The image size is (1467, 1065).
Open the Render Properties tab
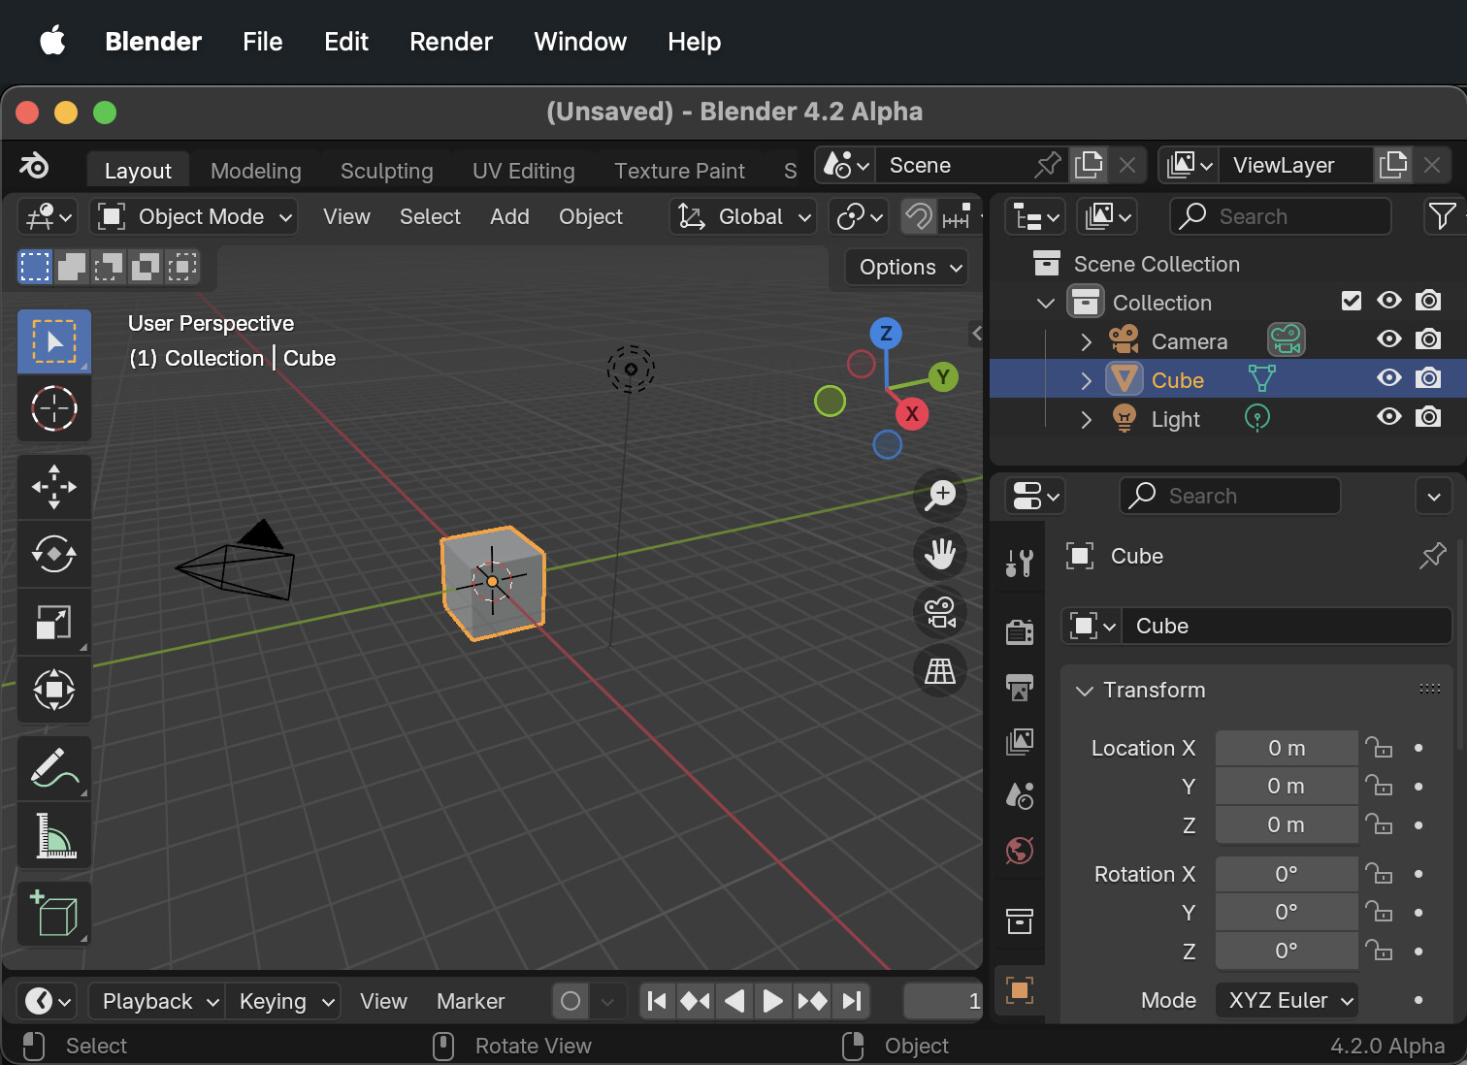point(1019,630)
